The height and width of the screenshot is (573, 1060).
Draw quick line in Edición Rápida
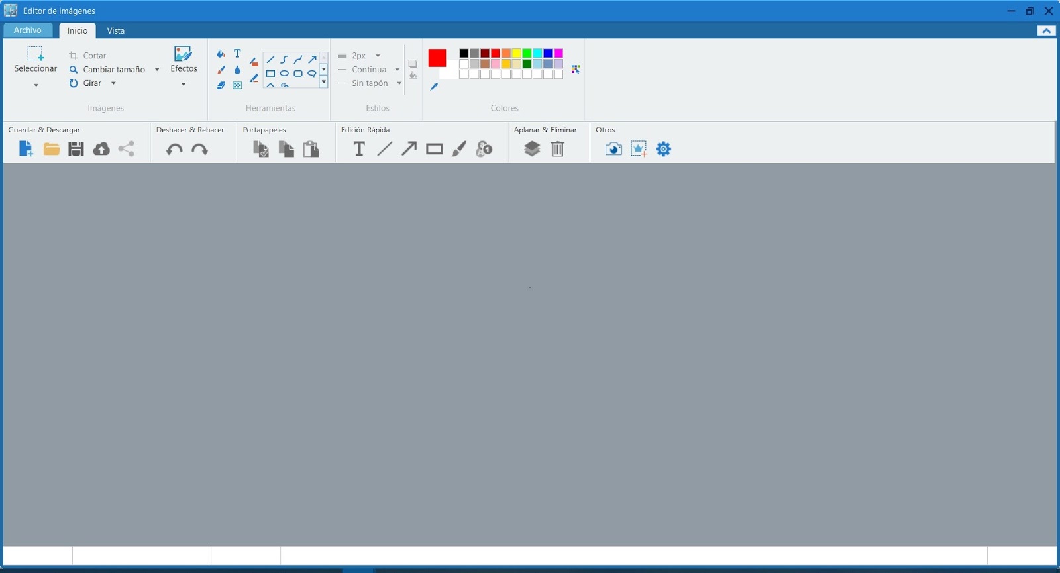coord(384,149)
